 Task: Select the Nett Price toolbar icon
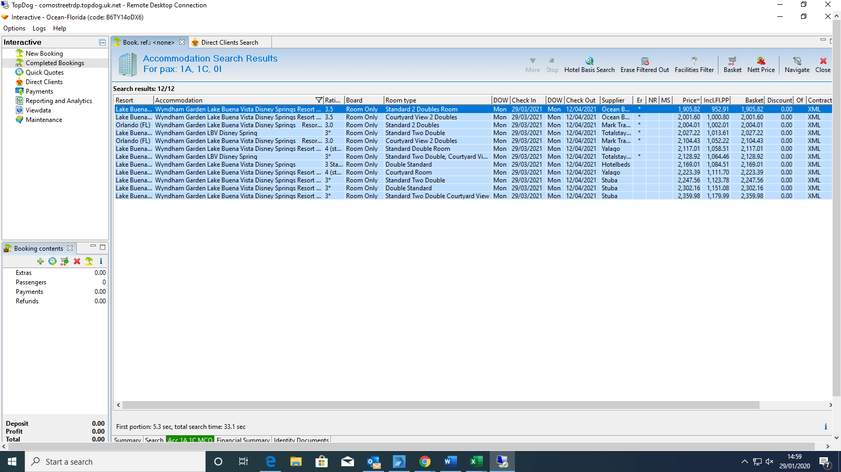761,61
